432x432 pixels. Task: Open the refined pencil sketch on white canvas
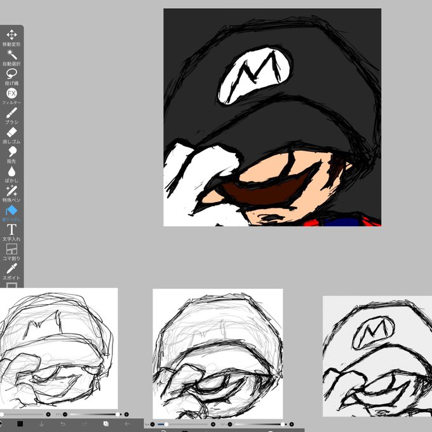pos(218,354)
